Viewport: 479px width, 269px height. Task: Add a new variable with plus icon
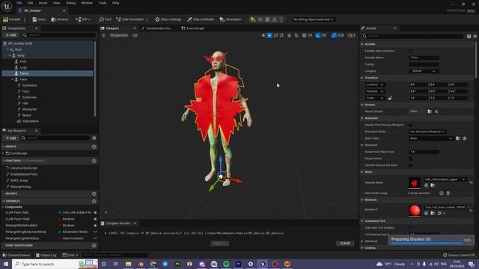click(x=94, y=201)
